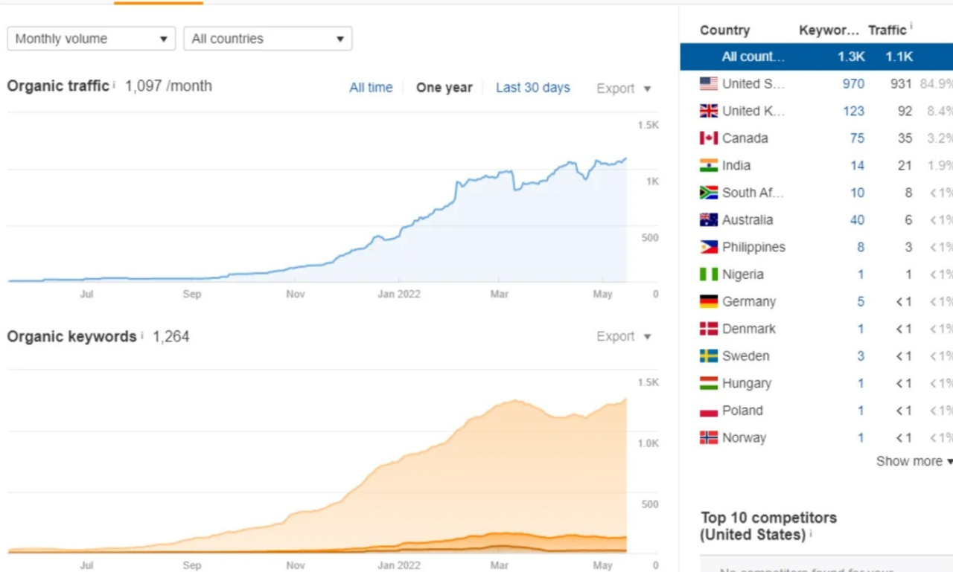This screenshot has width=953, height=572.
Task: Click the India flag icon
Action: pyautogui.click(x=708, y=165)
